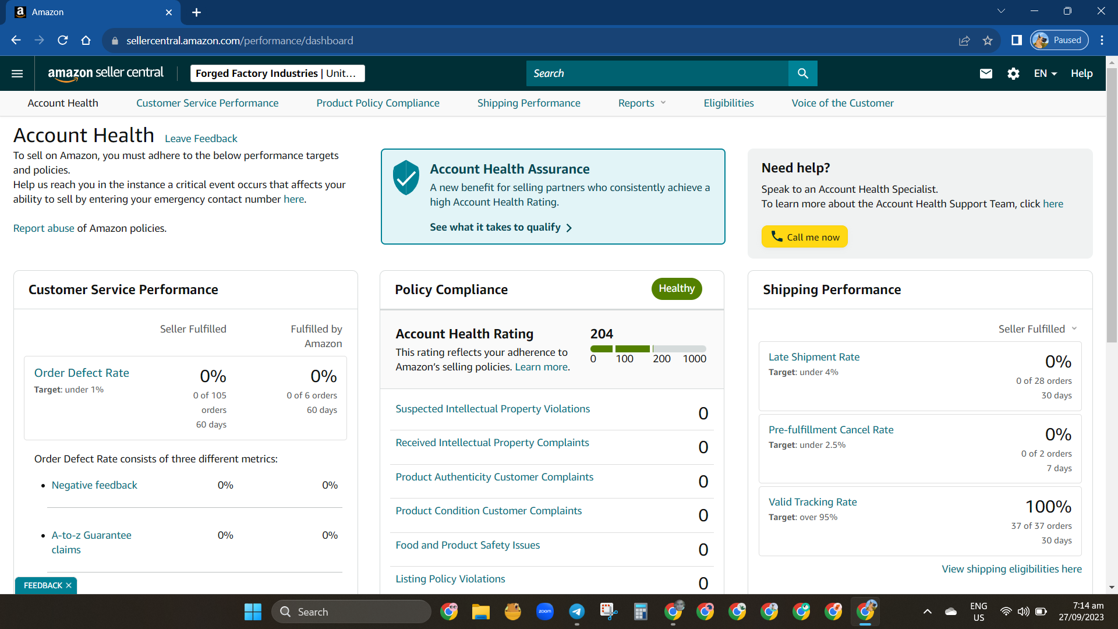Open Seller Fulfilled dropdown in Shipping Performance

point(1038,329)
